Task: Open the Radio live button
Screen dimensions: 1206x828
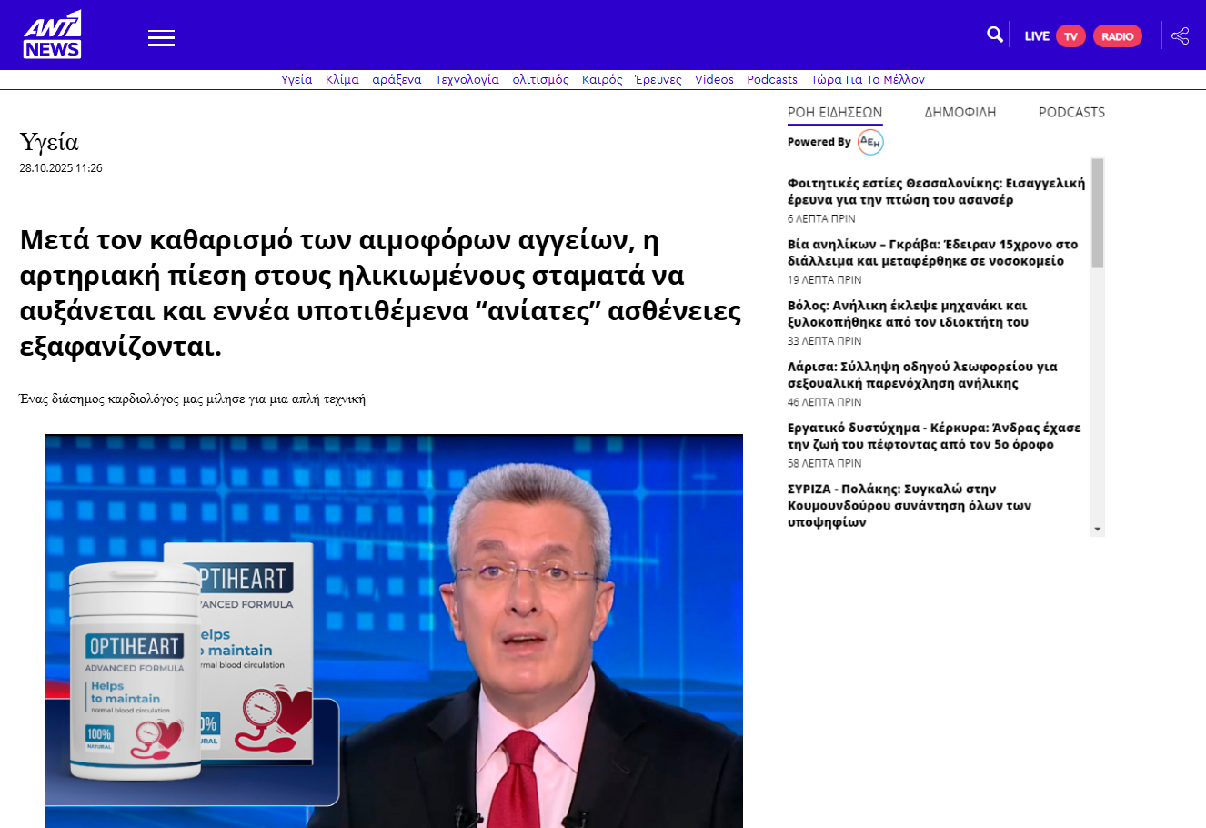Action: (x=1117, y=36)
